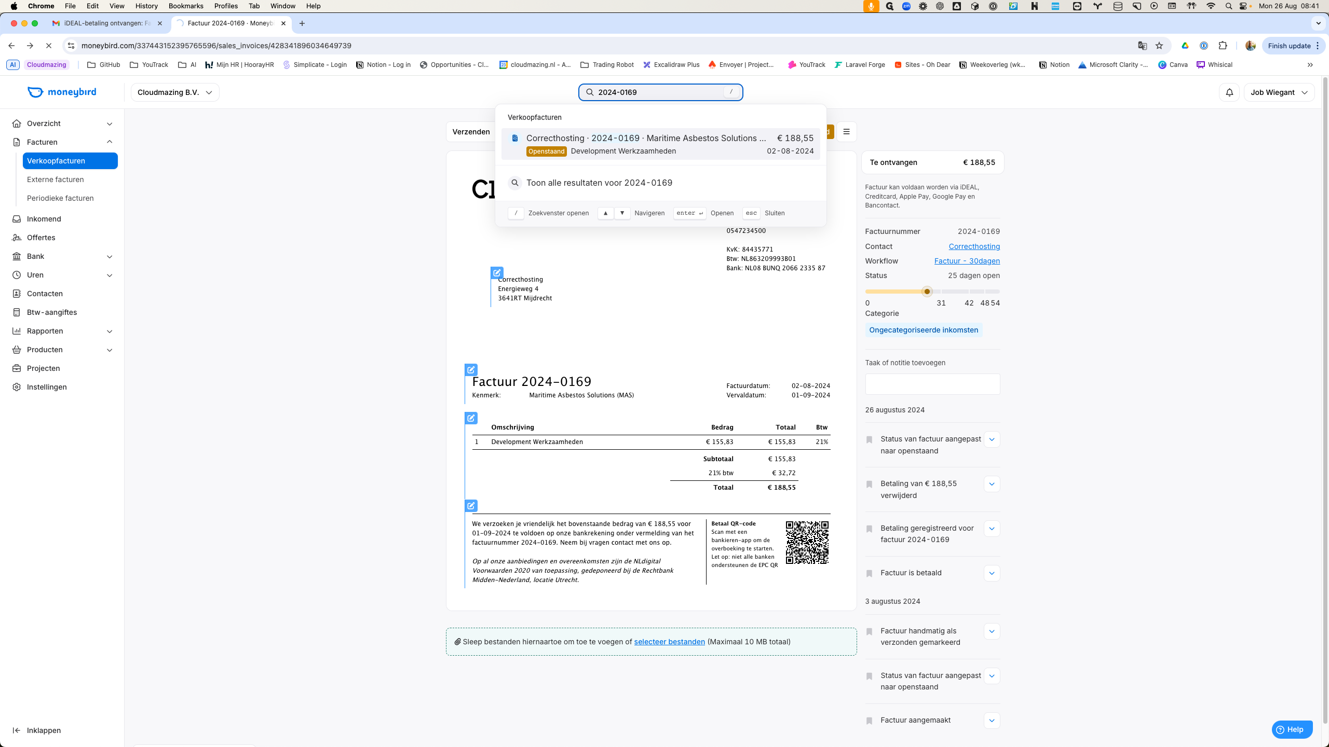Open Periodieke facturen in sidebar
The height and width of the screenshot is (747, 1329).
click(60, 198)
